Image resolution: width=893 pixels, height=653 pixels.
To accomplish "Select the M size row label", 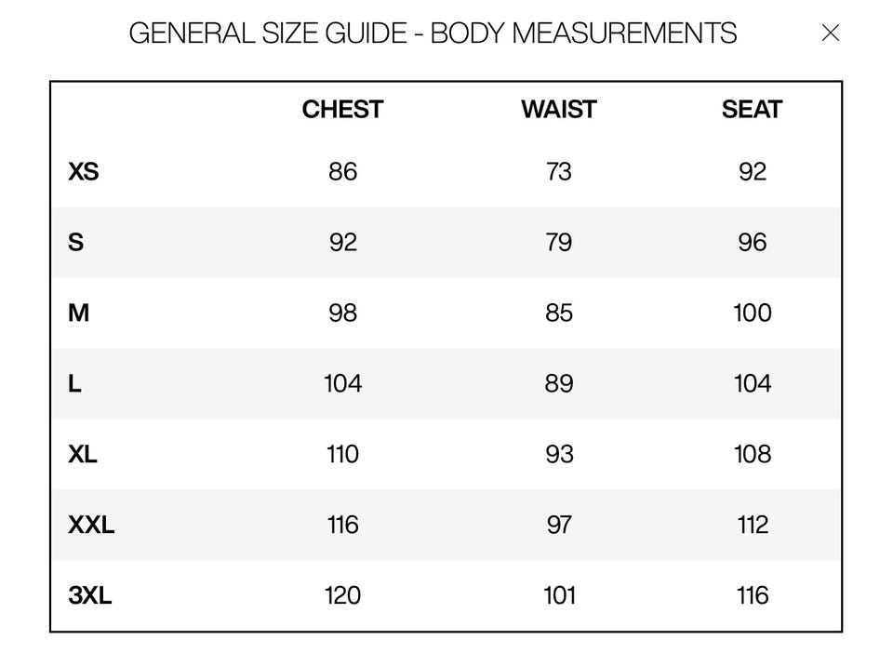I will [x=79, y=313].
